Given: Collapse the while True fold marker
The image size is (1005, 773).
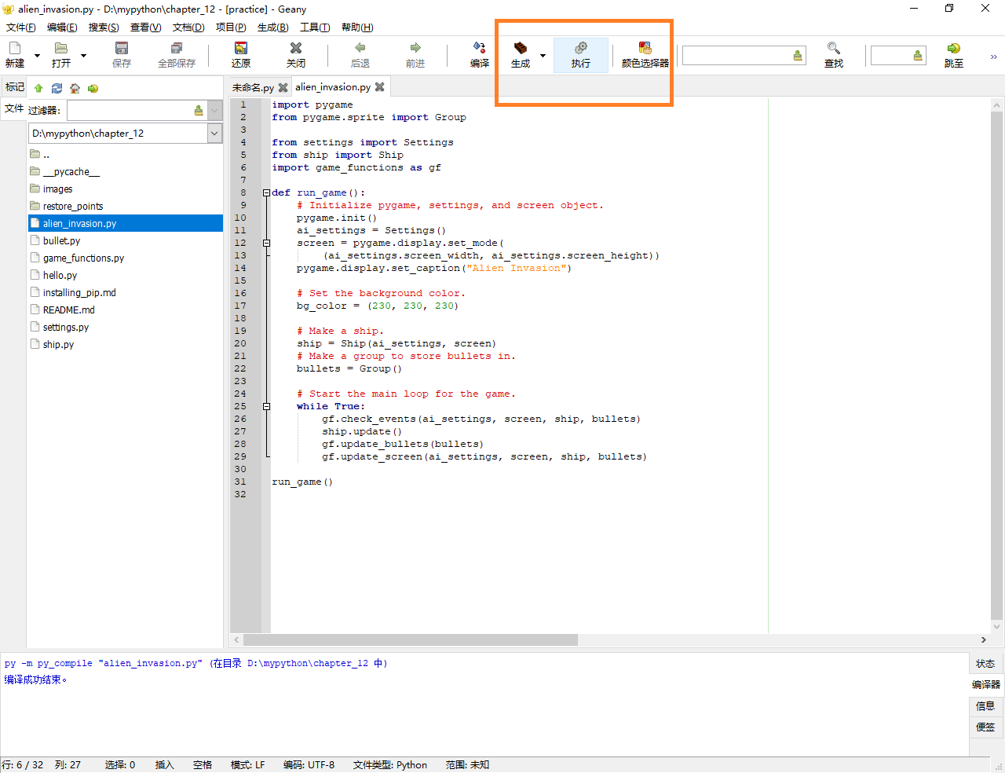Looking at the screenshot, I should (266, 406).
